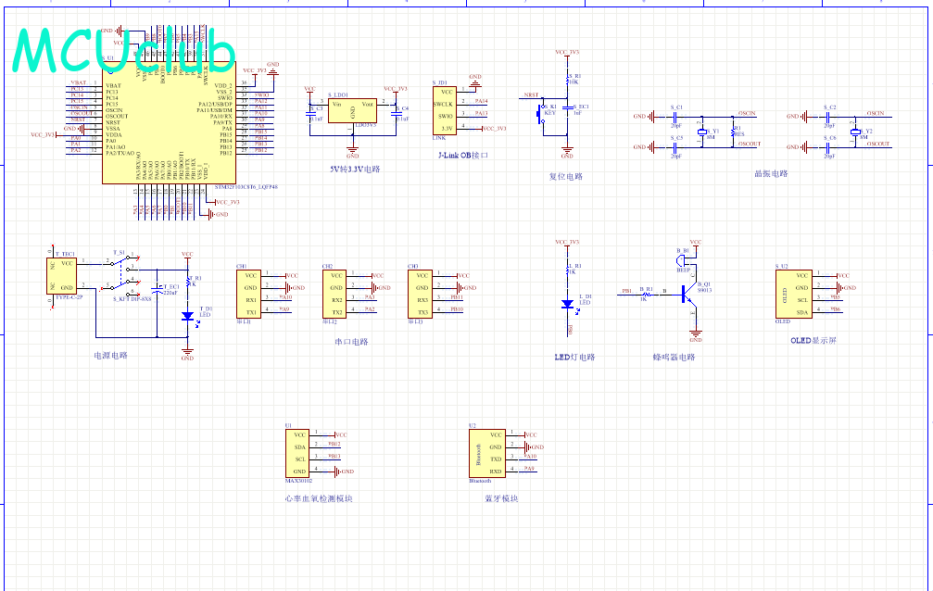Click the LDO3V3 voltage regulator component

[352, 111]
